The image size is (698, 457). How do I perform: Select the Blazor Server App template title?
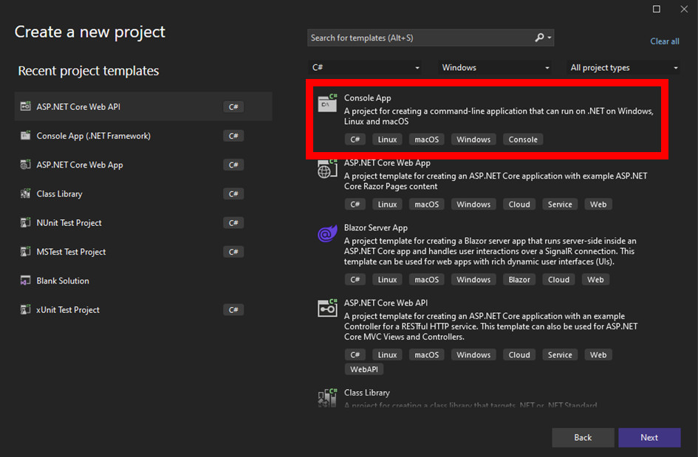point(376,227)
